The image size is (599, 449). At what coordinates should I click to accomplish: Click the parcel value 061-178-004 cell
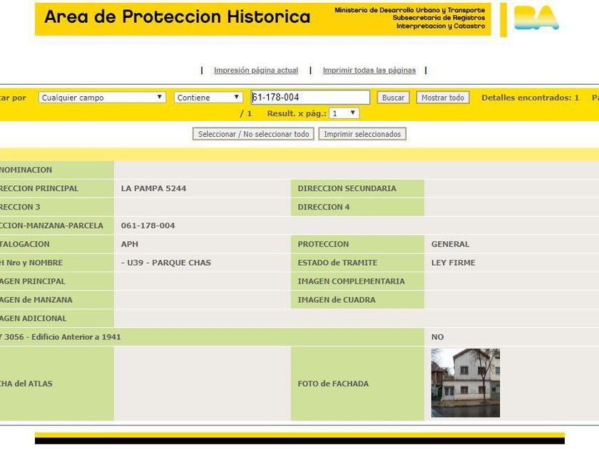coord(148,226)
